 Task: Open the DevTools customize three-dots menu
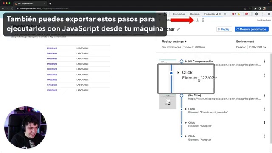[x=263, y=14]
